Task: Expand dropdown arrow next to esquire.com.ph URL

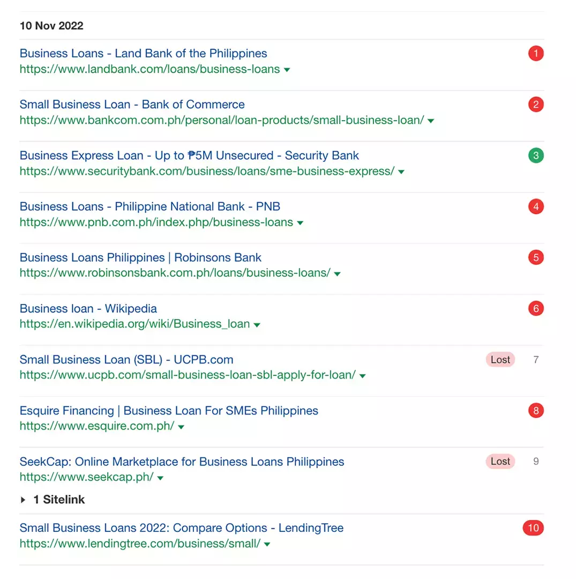Action: click(181, 427)
